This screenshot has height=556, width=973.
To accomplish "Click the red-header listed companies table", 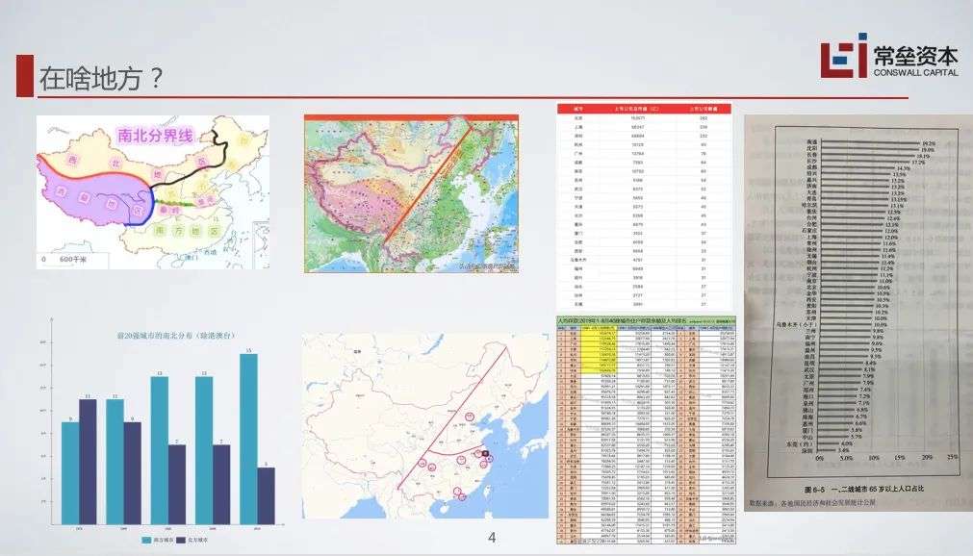I will pos(645,206).
